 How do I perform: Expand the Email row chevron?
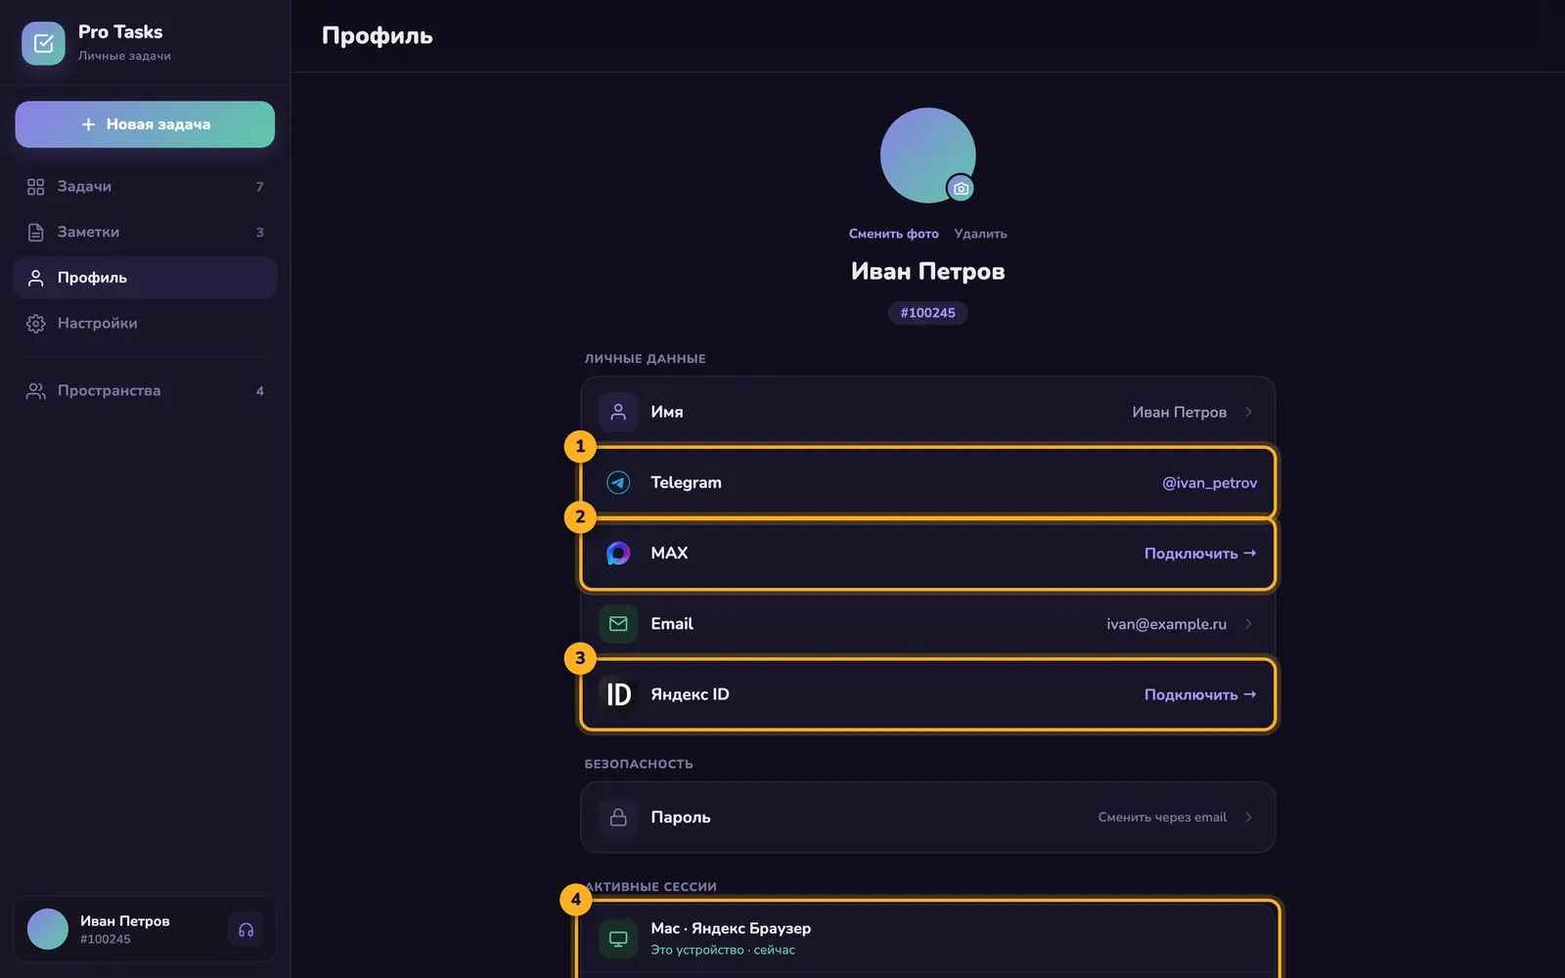pos(1248,624)
